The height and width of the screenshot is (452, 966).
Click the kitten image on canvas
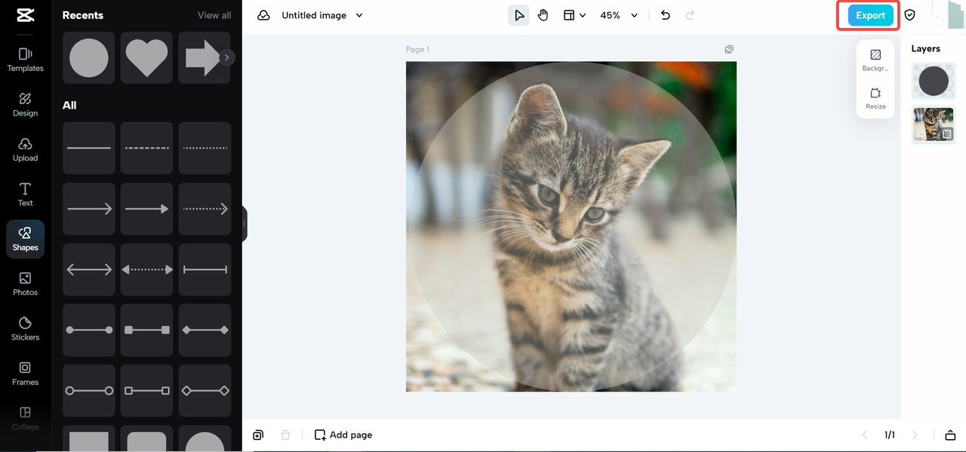(571, 226)
